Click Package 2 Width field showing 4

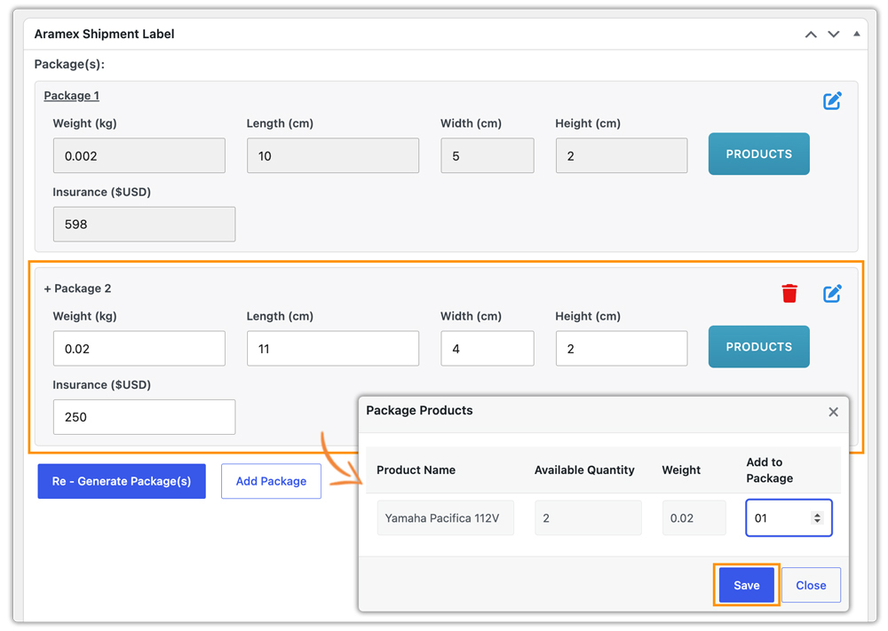click(488, 349)
